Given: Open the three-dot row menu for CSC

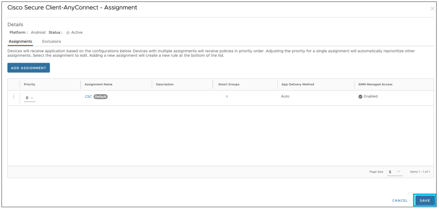Looking at the screenshot, I should [x=14, y=97].
